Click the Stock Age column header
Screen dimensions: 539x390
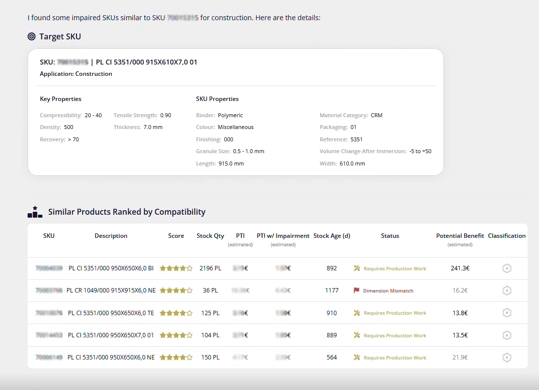pyautogui.click(x=332, y=235)
